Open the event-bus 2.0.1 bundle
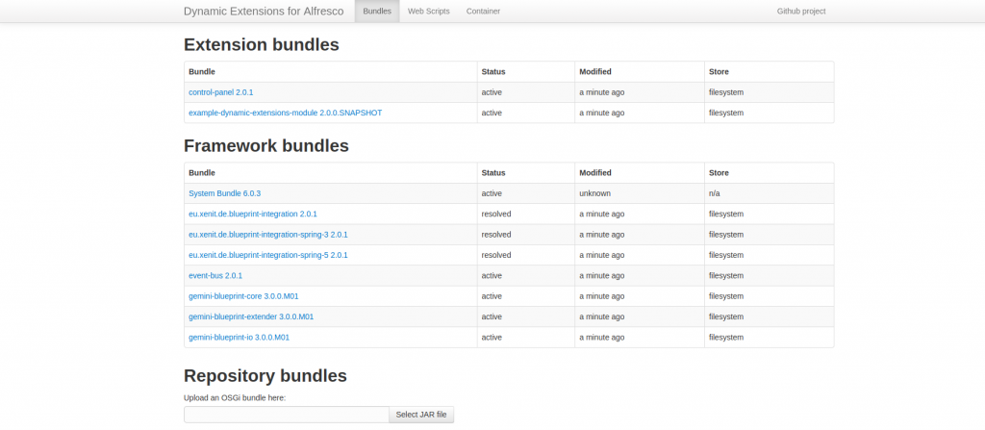 (x=215, y=275)
